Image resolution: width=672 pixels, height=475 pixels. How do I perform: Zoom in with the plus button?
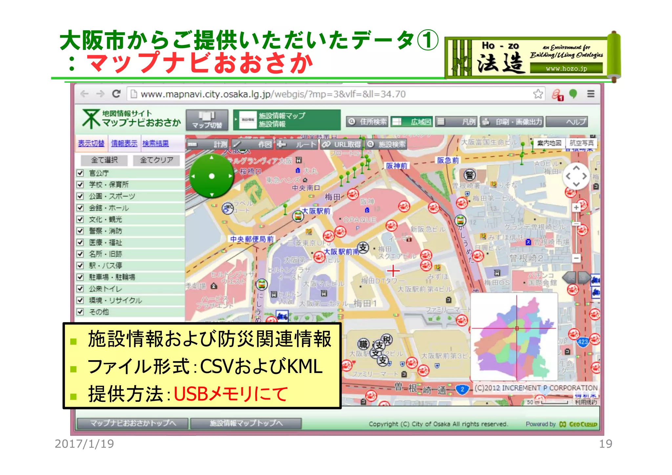click(576, 207)
